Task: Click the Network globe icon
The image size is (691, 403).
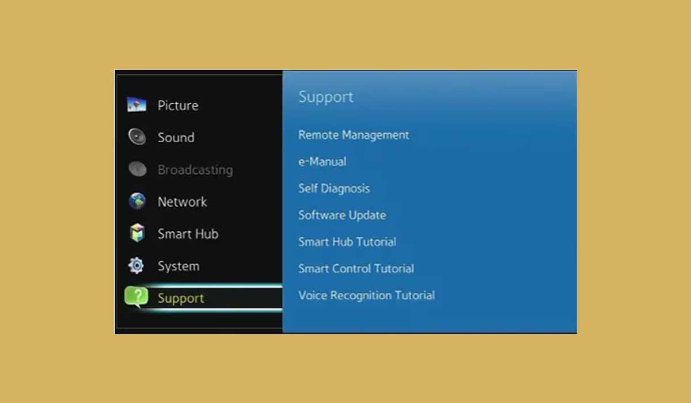Action: pos(137,201)
